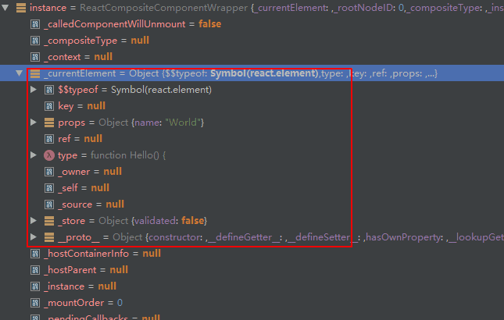504x320 pixels.
Task: Expand the $$typeof Symbol node
Action: tap(33, 90)
